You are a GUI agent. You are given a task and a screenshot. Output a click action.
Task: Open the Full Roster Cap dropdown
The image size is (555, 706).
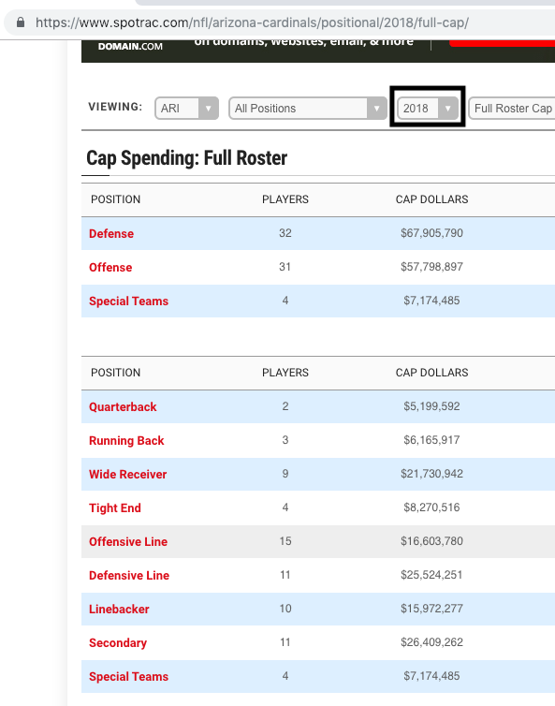(512, 108)
